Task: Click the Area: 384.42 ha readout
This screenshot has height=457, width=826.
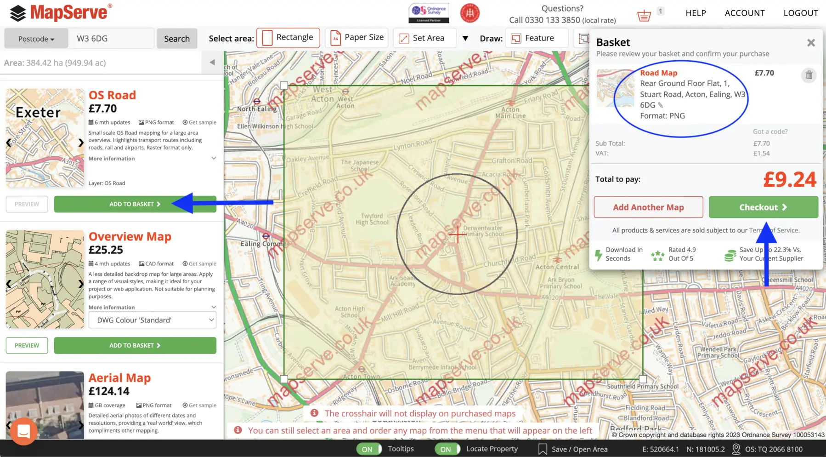Action: click(55, 63)
